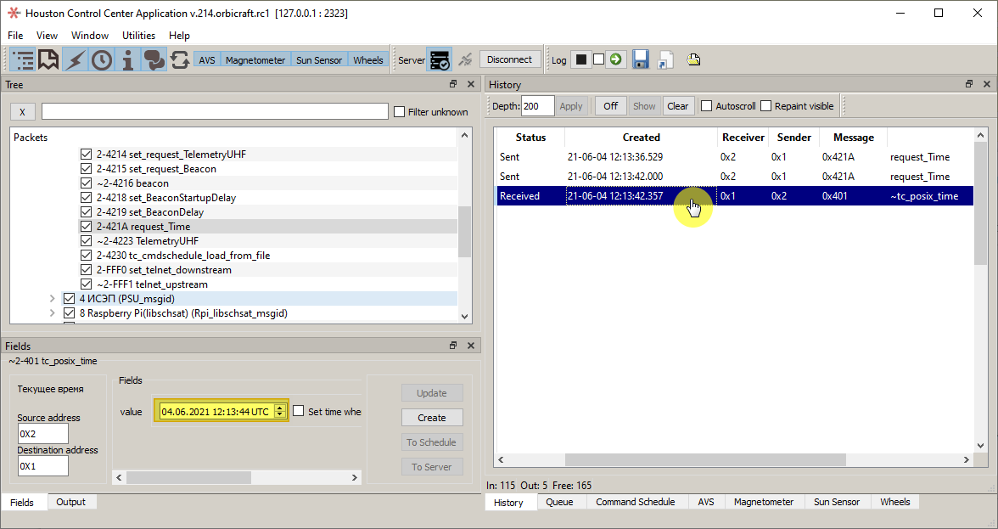Toggle the Filter unknown checkbox
The image size is (998, 529).
(x=400, y=112)
